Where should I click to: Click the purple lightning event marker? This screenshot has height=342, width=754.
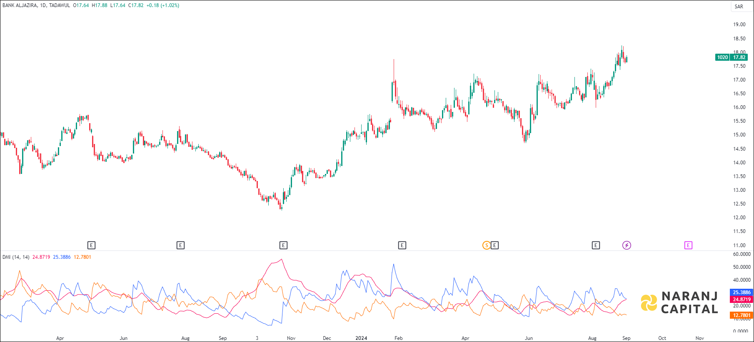(x=627, y=245)
